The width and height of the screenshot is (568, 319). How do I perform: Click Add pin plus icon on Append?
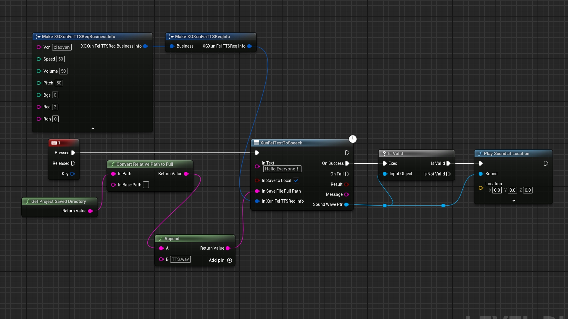click(x=230, y=260)
